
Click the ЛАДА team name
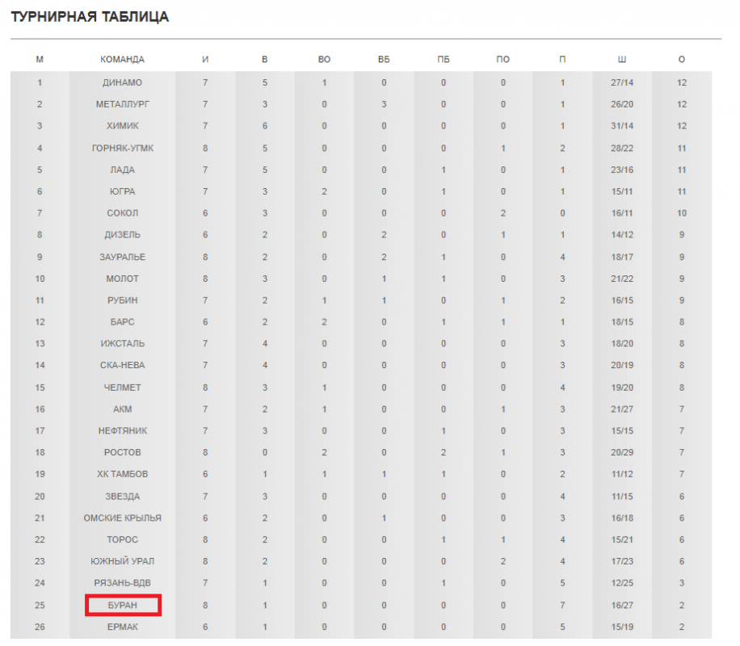[x=122, y=170]
